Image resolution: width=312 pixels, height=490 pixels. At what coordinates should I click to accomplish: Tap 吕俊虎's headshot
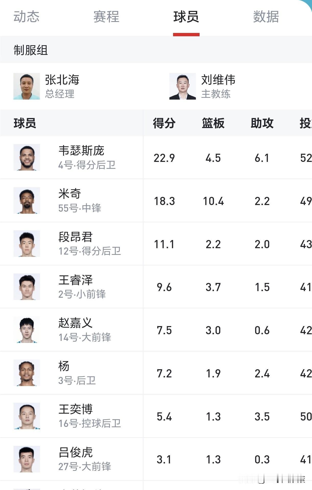pyautogui.click(x=27, y=459)
